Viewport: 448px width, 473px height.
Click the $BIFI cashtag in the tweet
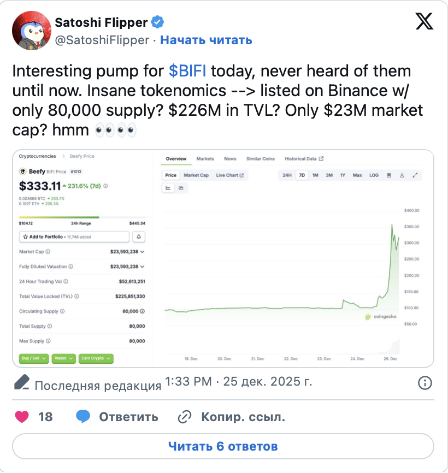click(x=187, y=72)
